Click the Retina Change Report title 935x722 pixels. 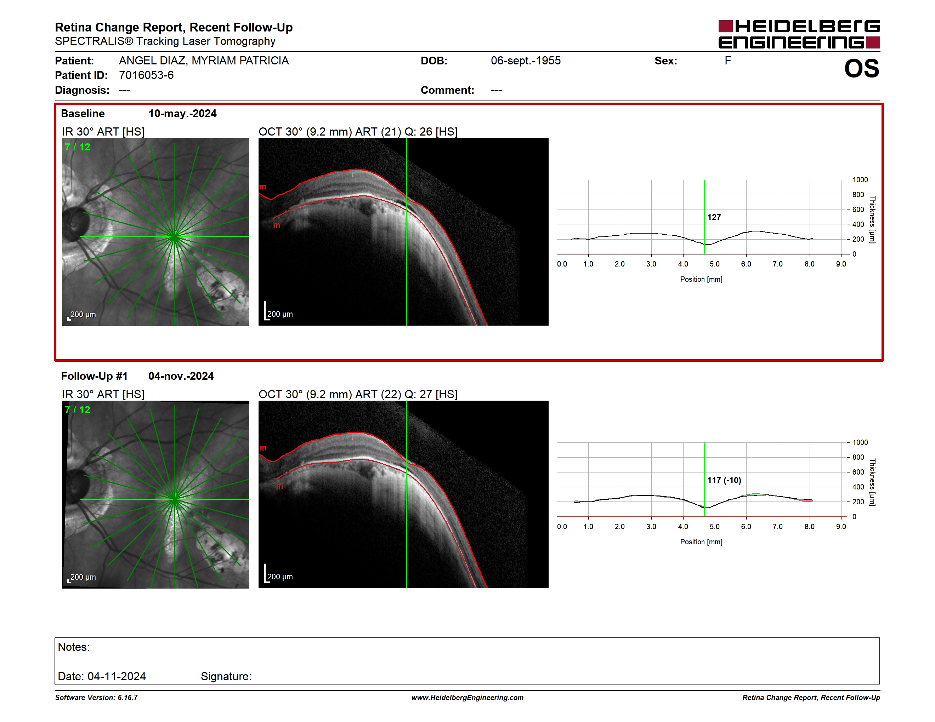click(174, 27)
